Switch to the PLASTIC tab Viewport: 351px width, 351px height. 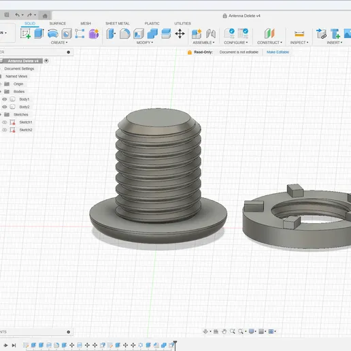tap(152, 23)
